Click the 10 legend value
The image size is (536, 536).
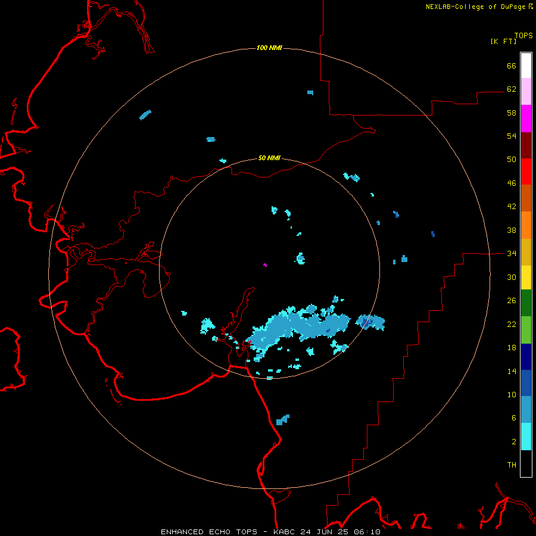pos(512,394)
